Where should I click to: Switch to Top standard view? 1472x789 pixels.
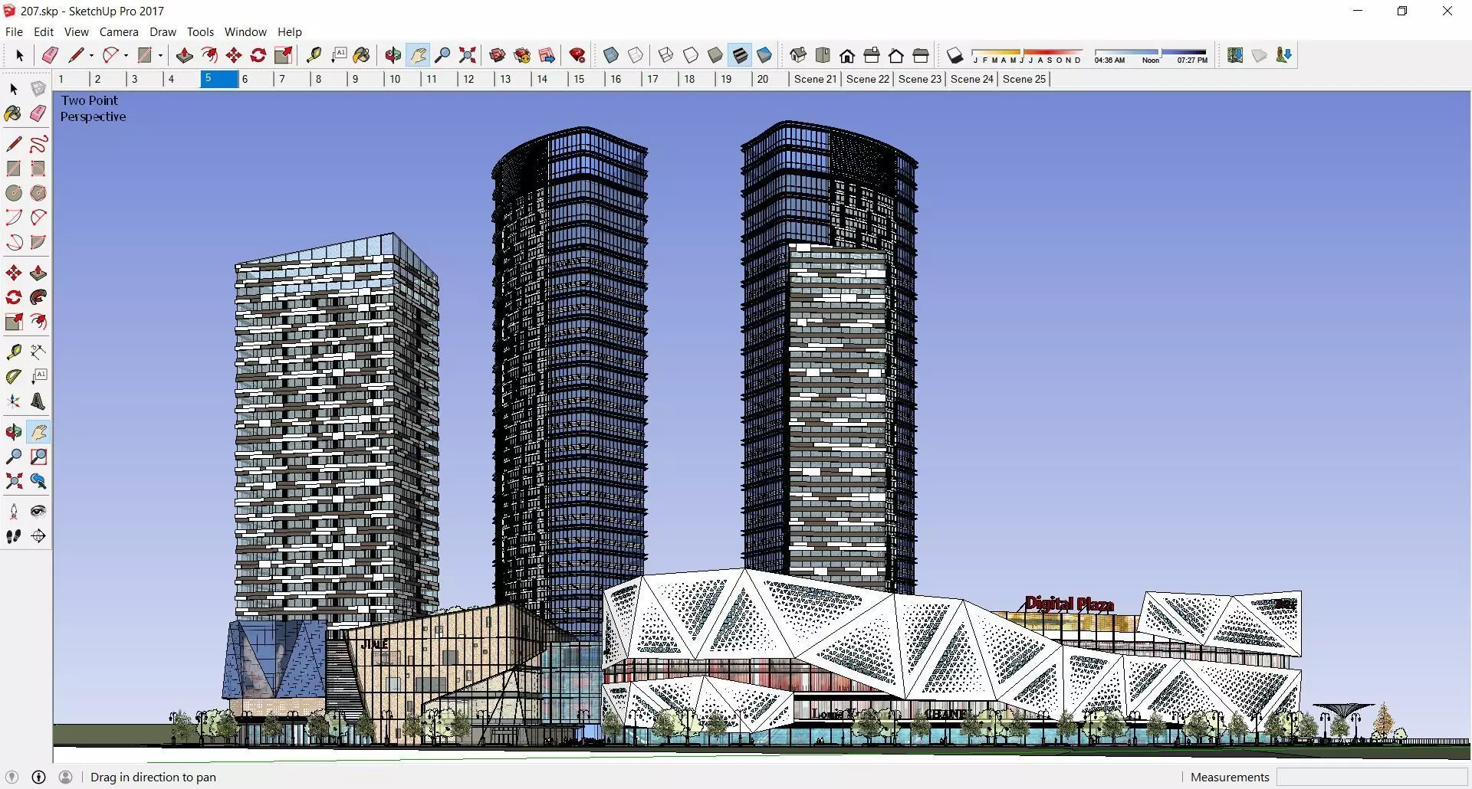click(x=823, y=55)
